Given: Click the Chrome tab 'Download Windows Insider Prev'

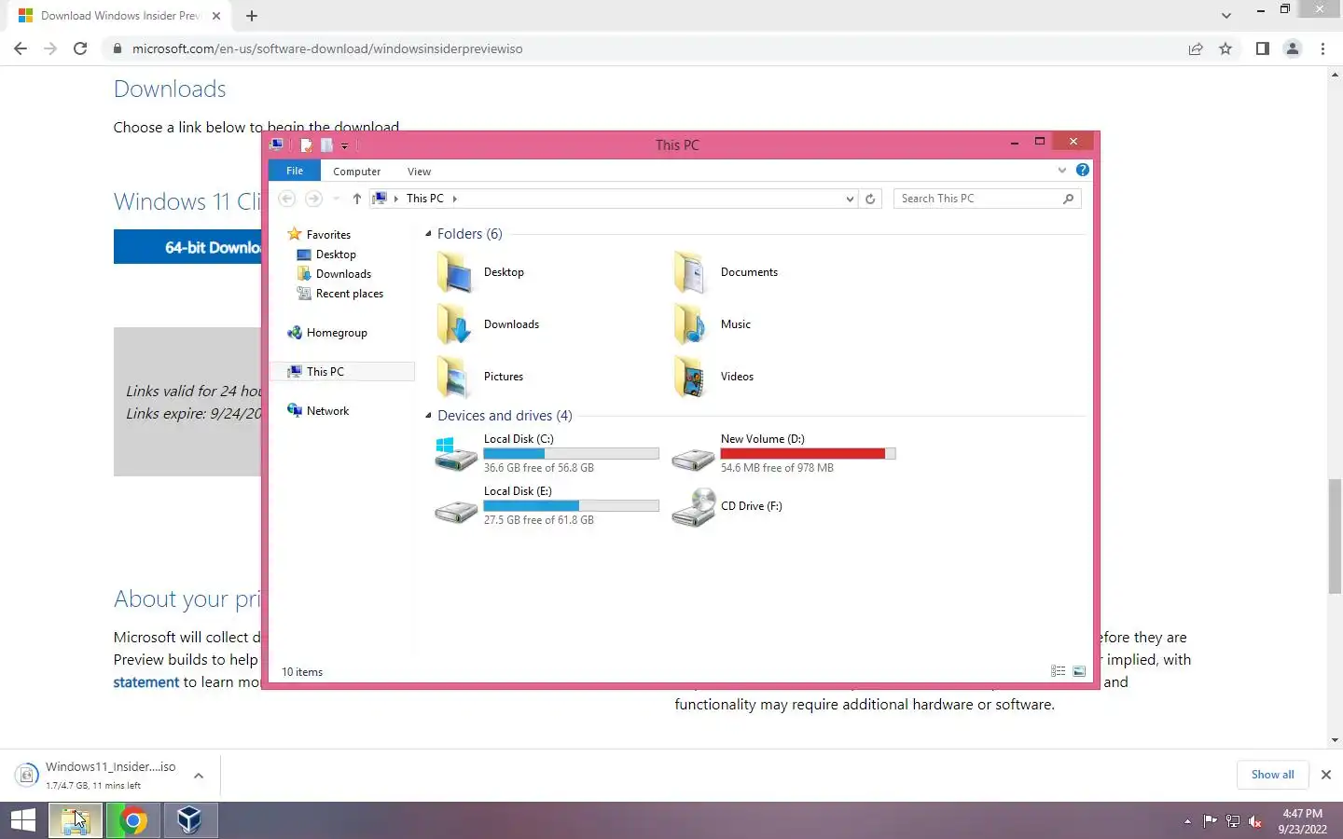Looking at the screenshot, I should tap(119, 16).
